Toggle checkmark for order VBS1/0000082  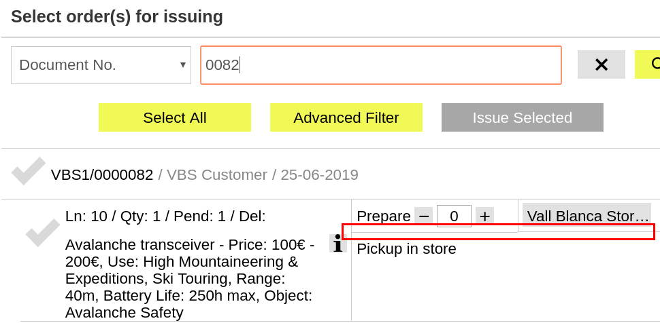(x=29, y=172)
